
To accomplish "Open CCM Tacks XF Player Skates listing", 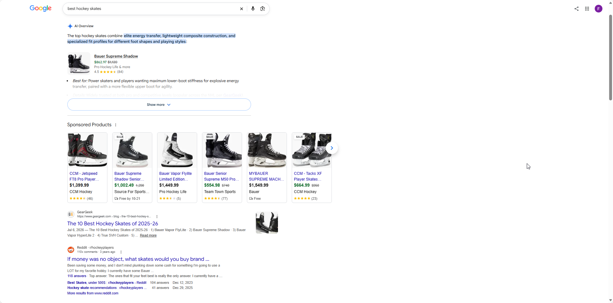I will pos(308,176).
